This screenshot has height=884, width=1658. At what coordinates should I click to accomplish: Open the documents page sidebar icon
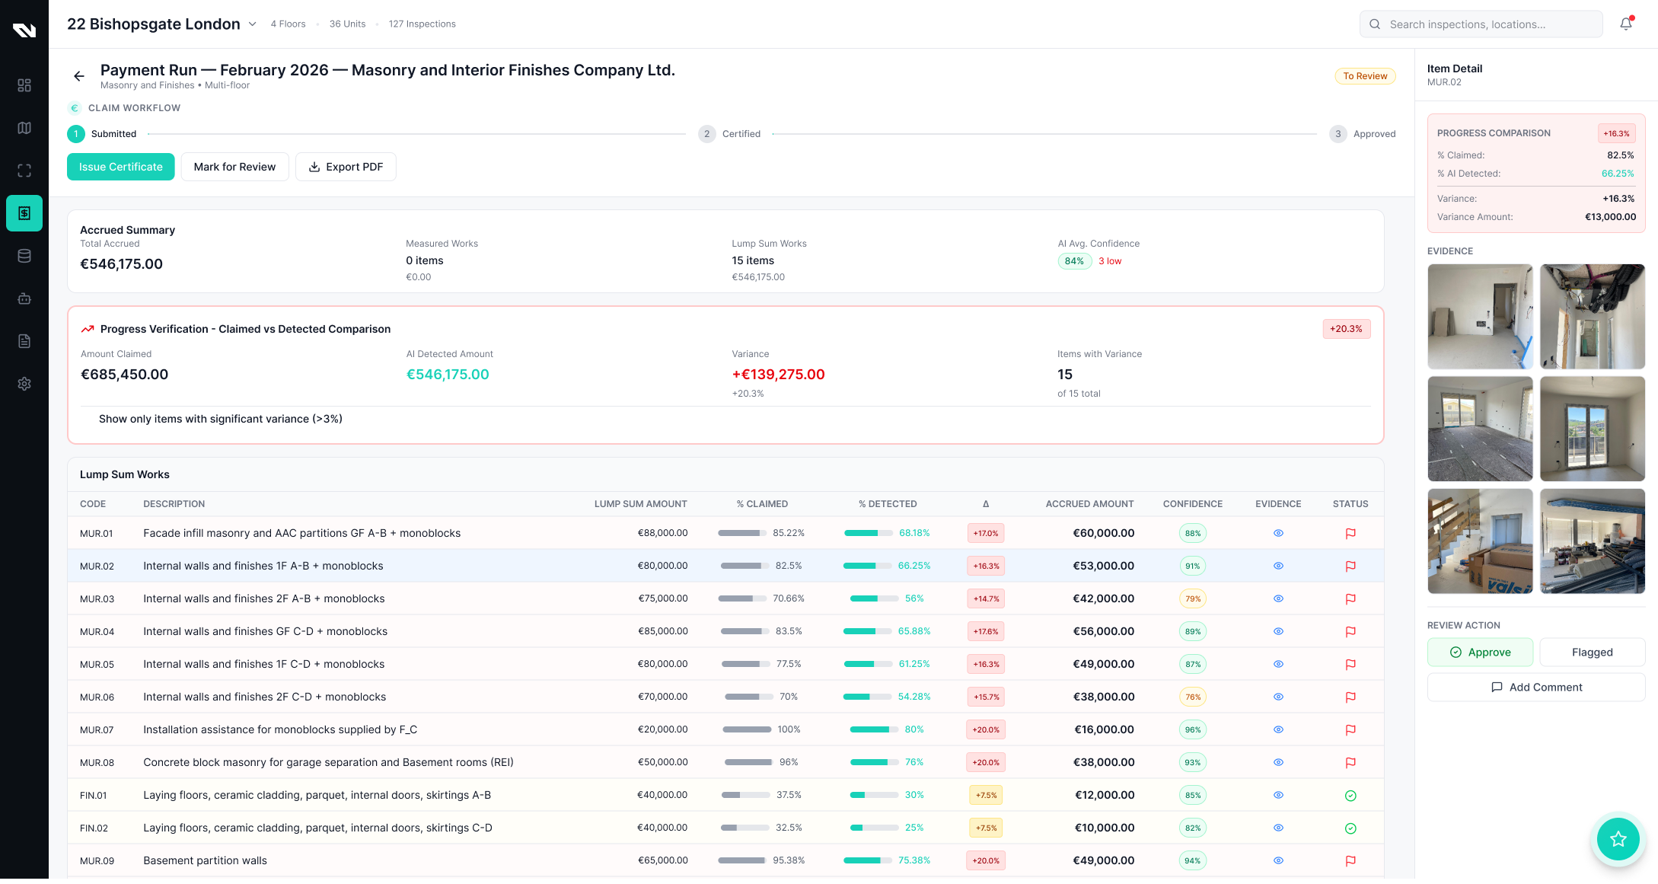point(24,341)
